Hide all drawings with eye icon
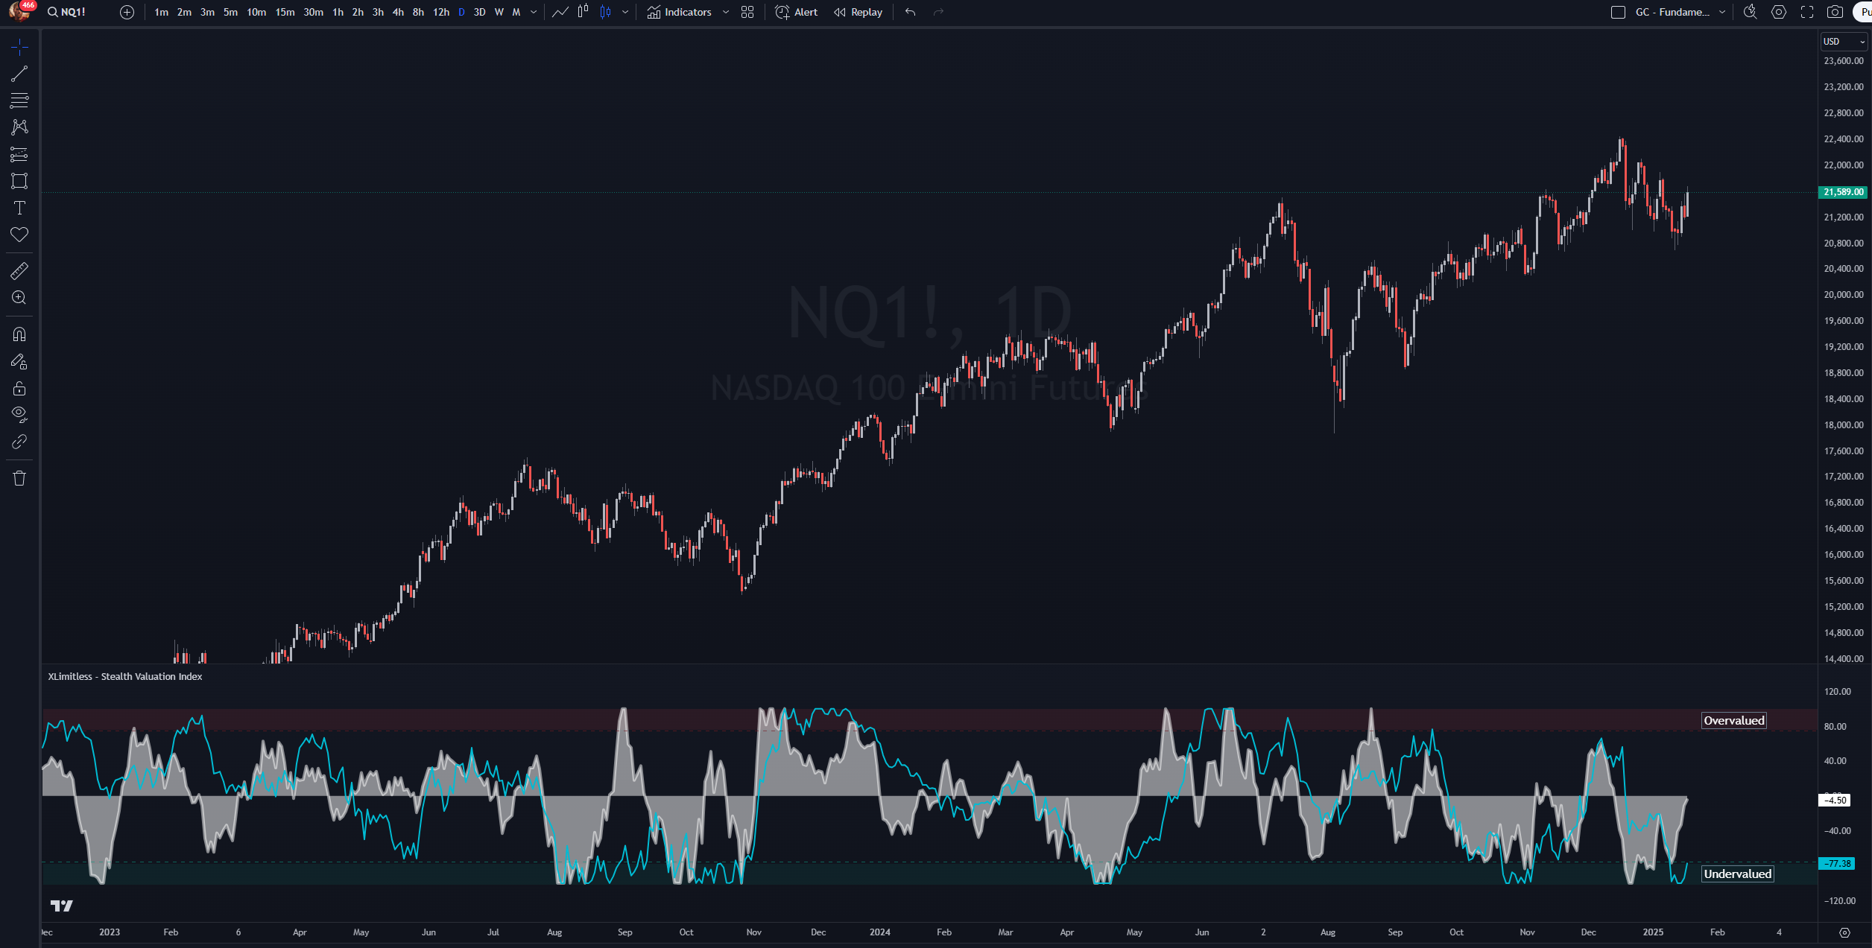The height and width of the screenshot is (948, 1872). [19, 414]
